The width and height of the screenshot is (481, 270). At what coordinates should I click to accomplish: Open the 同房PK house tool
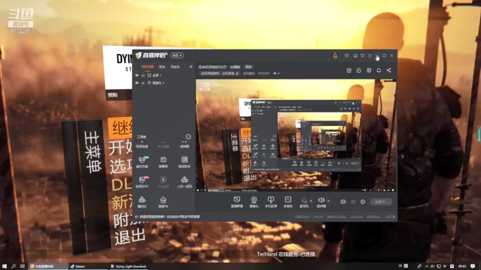pos(163,202)
